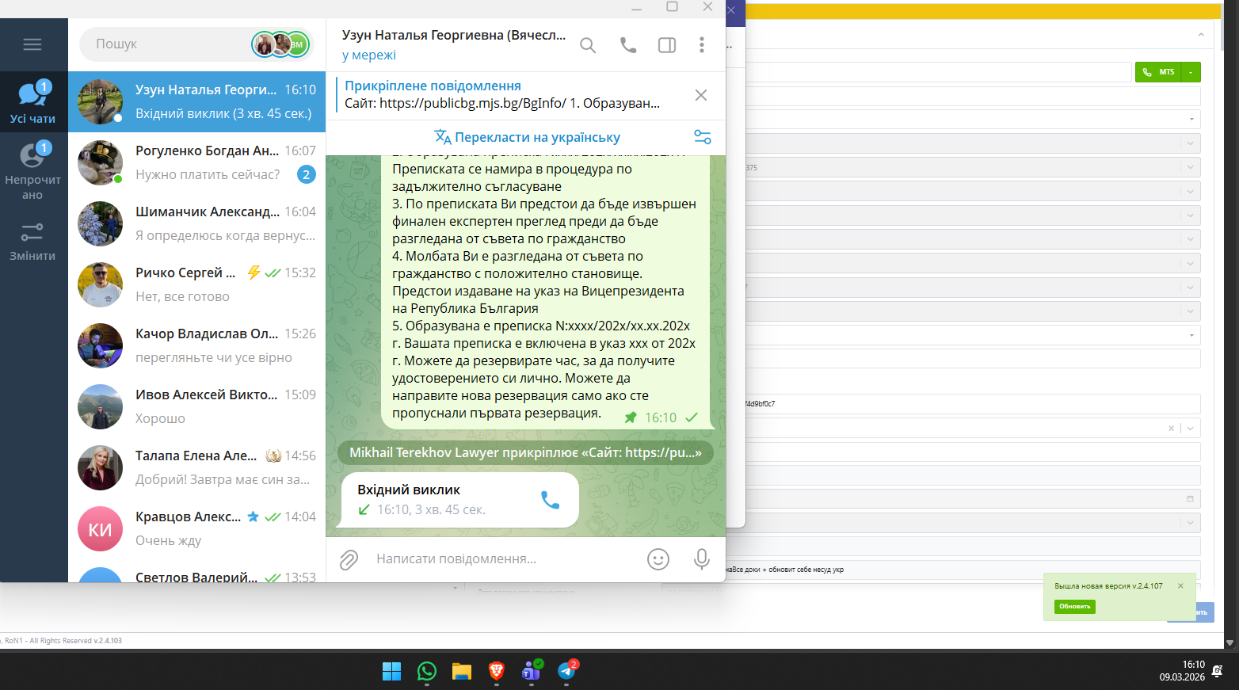1239x690 pixels.
Task: Open the Windows Start menu
Action: [x=392, y=671]
